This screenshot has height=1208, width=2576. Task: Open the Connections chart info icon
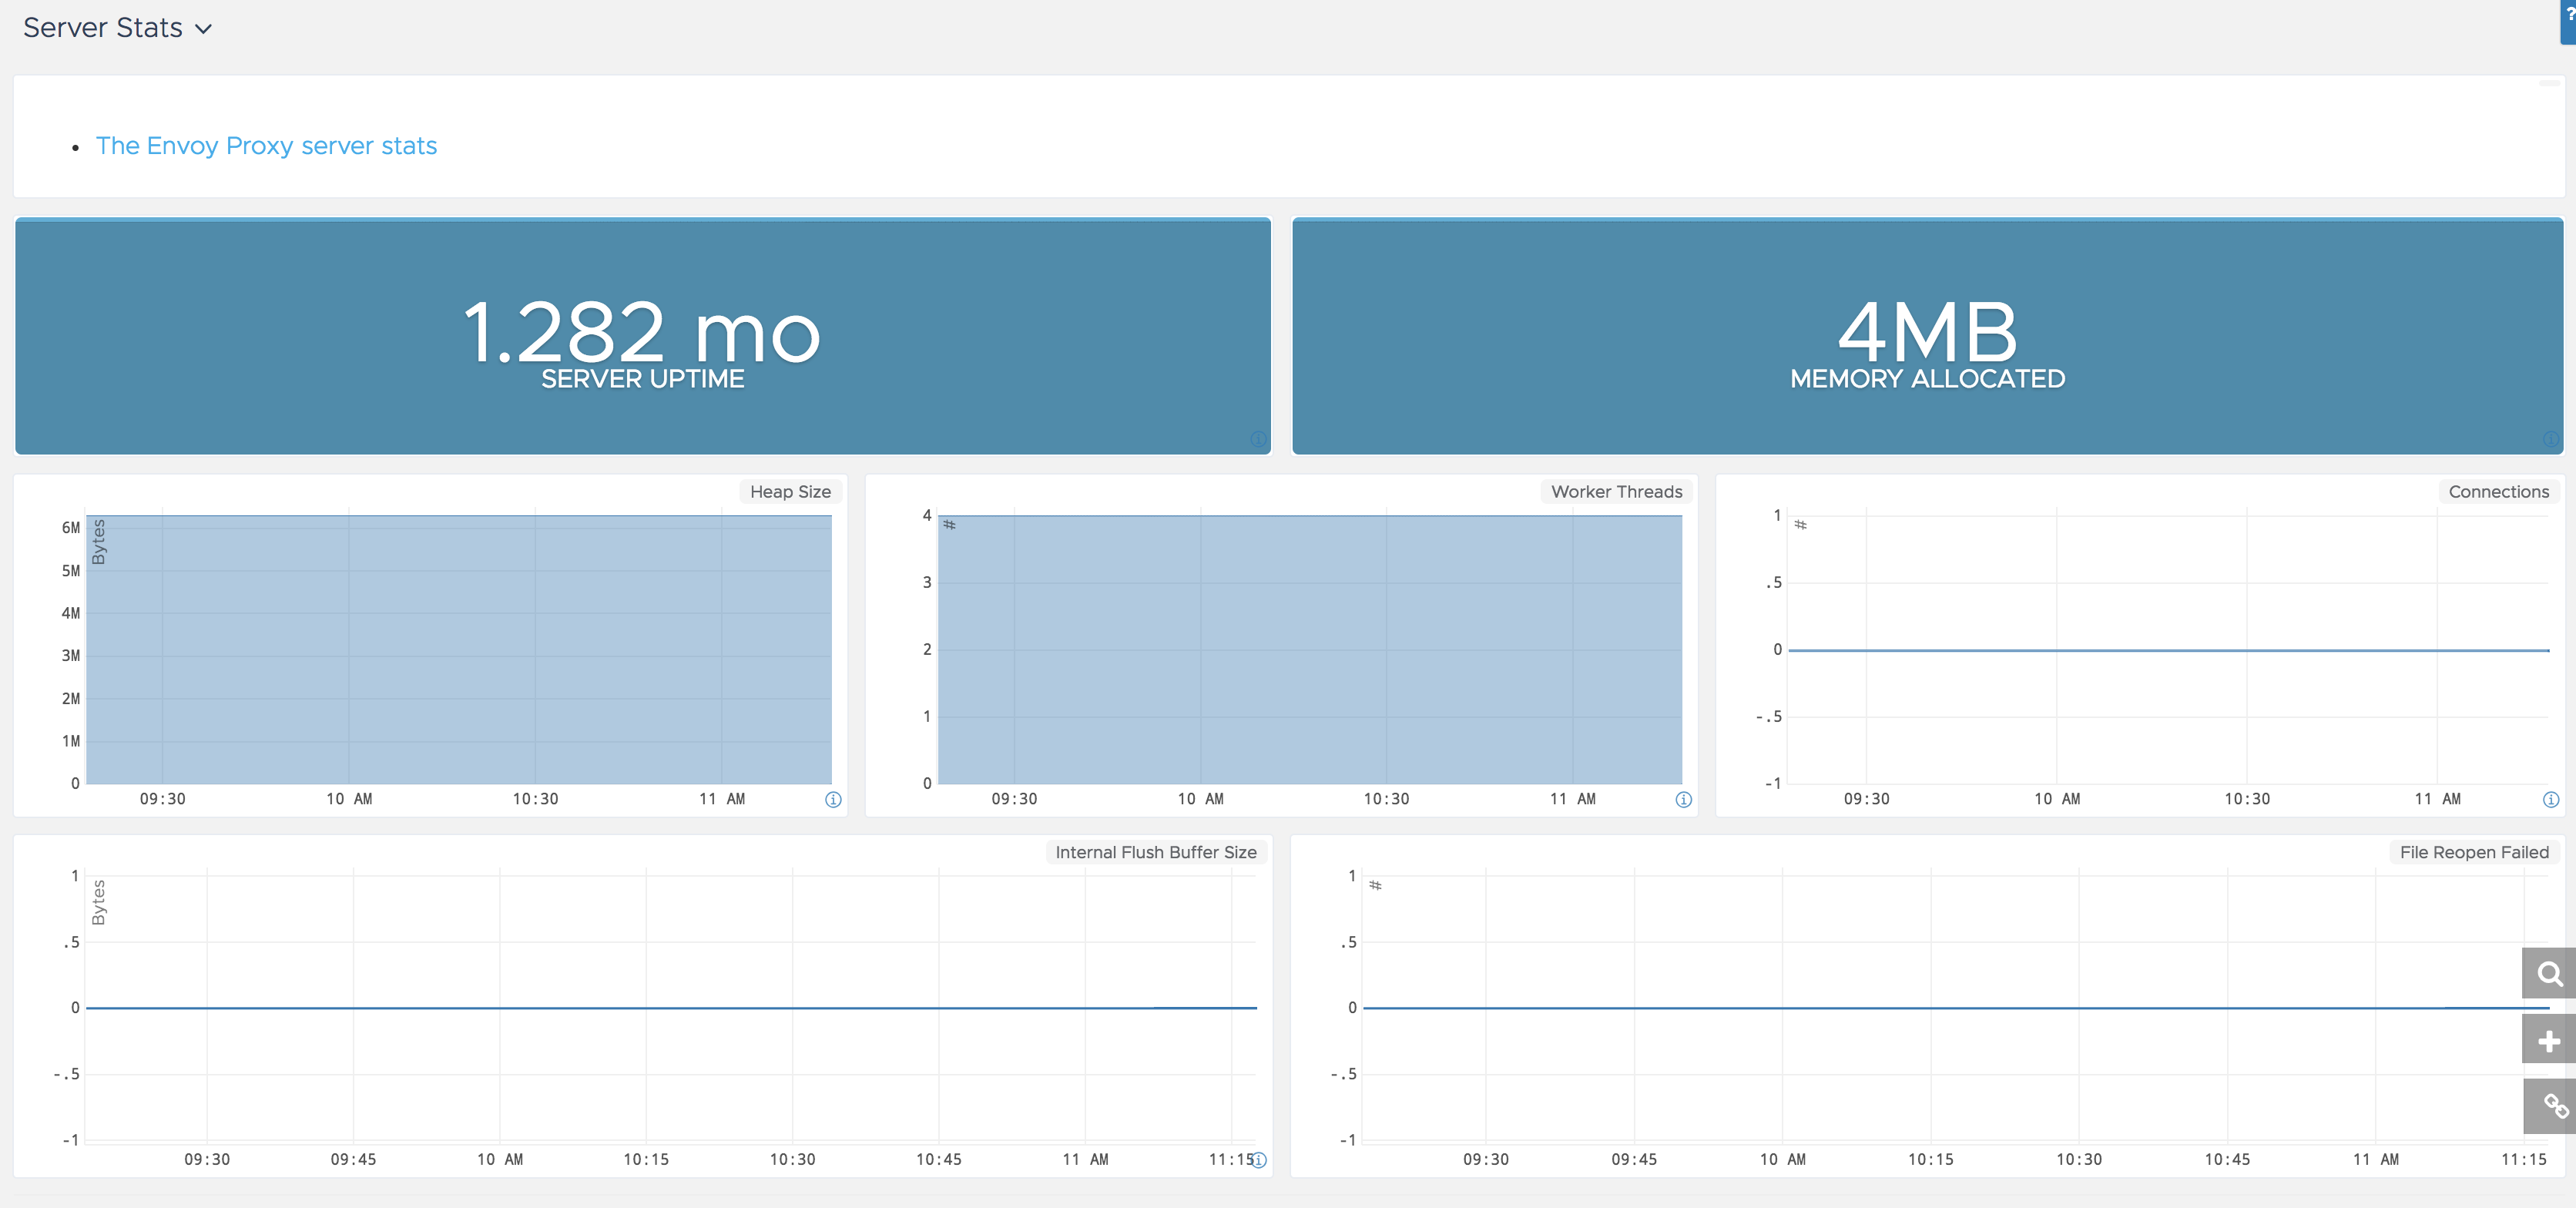[x=2551, y=799]
